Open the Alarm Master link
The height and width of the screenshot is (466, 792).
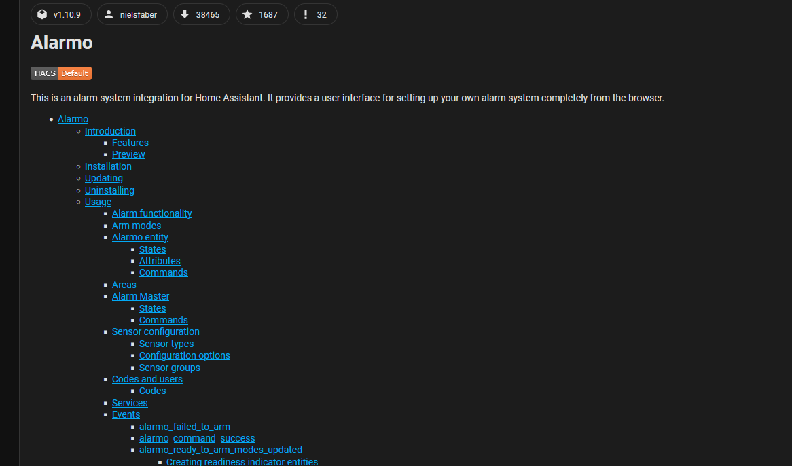coord(141,296)
